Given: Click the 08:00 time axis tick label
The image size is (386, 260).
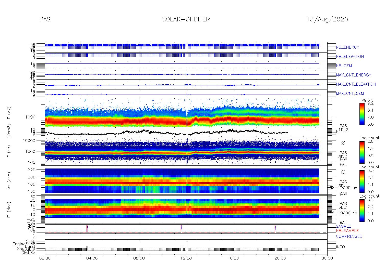Looking at the screenshot, I should pyautogui.click(x=139, y=258).
